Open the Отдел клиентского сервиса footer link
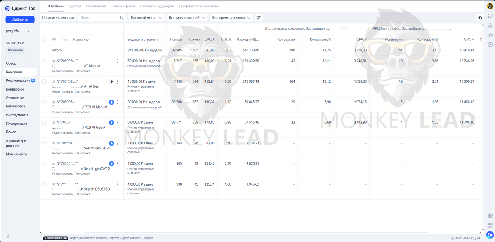The width and height of the screenshot is (495, 242). (88, 238)
